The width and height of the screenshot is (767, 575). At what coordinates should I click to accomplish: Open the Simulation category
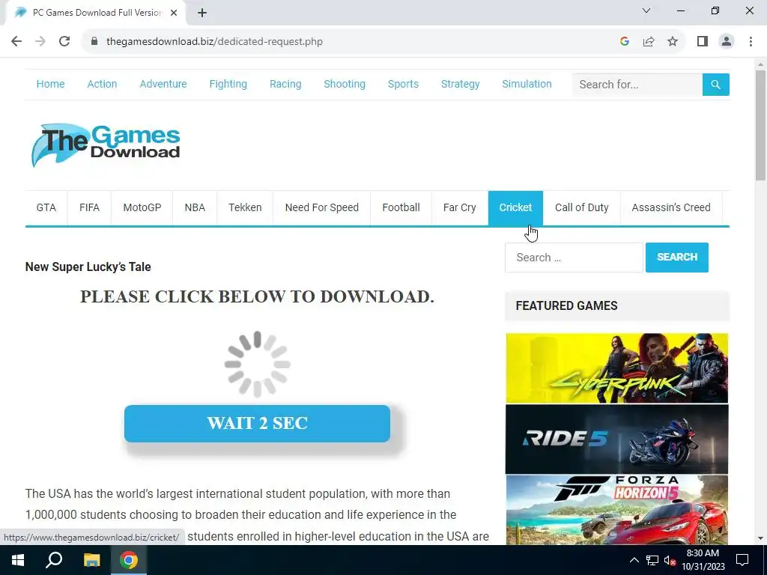click(x=527, y=84)
